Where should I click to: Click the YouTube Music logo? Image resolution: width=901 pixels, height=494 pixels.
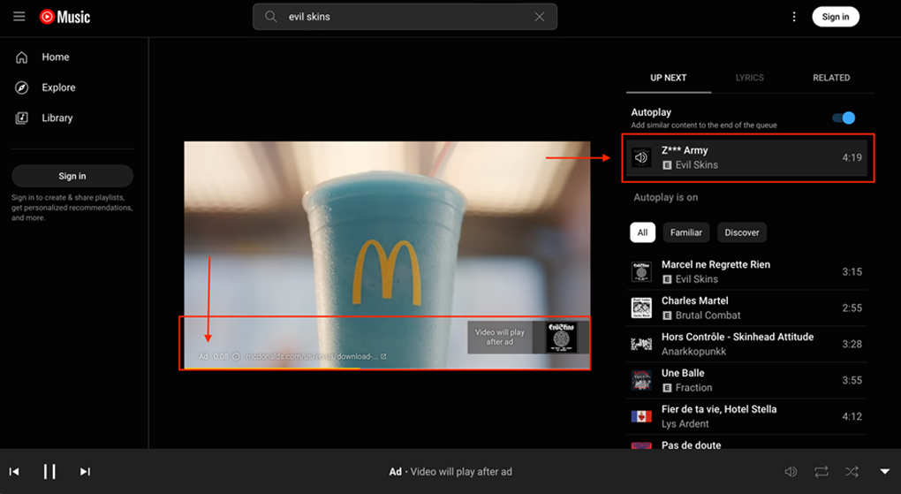coord(64,17)
